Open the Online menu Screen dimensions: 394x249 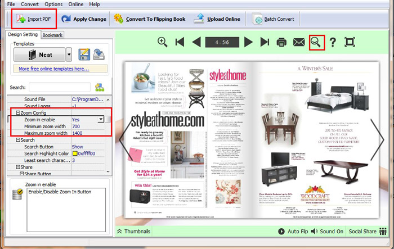point(76,4)
